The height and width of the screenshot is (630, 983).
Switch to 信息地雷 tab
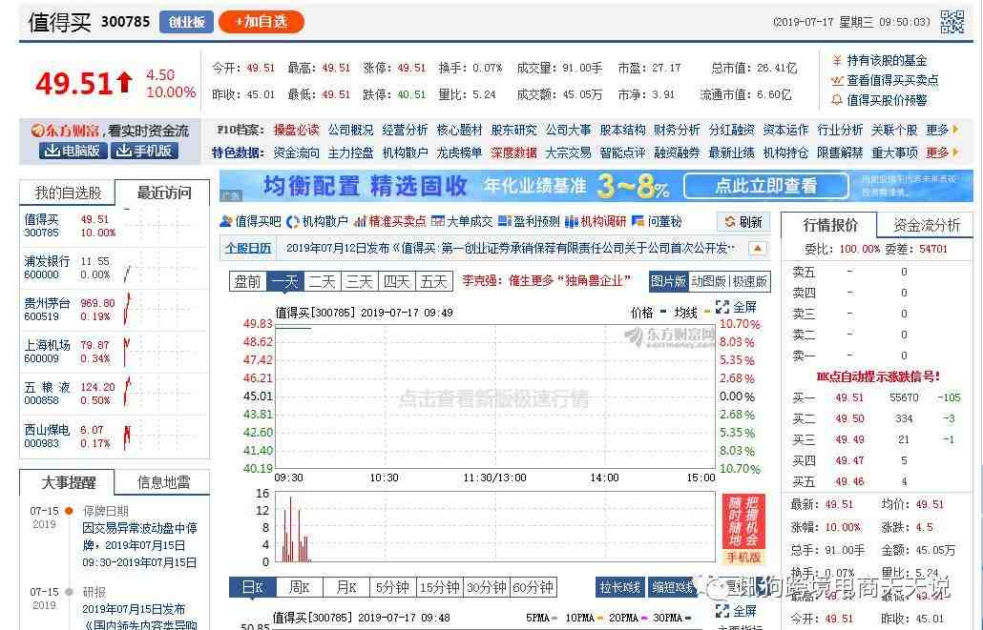(163, 483)
